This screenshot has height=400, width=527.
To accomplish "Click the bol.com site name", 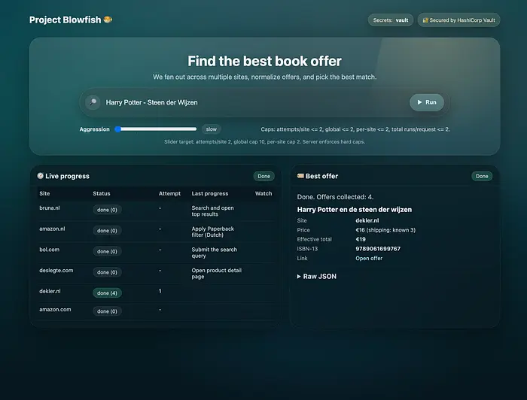I will pos(50,250).
